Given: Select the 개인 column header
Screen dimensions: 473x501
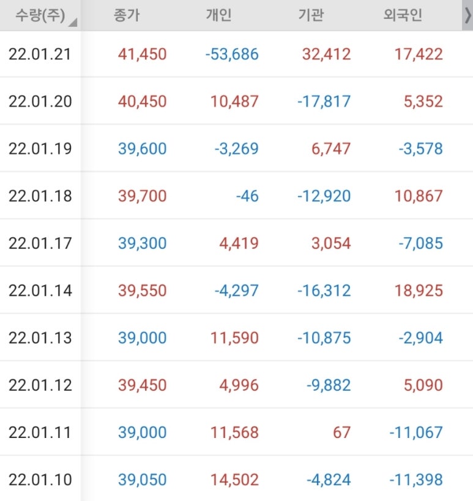Looking at the screenshot, I should coord(219,15).
